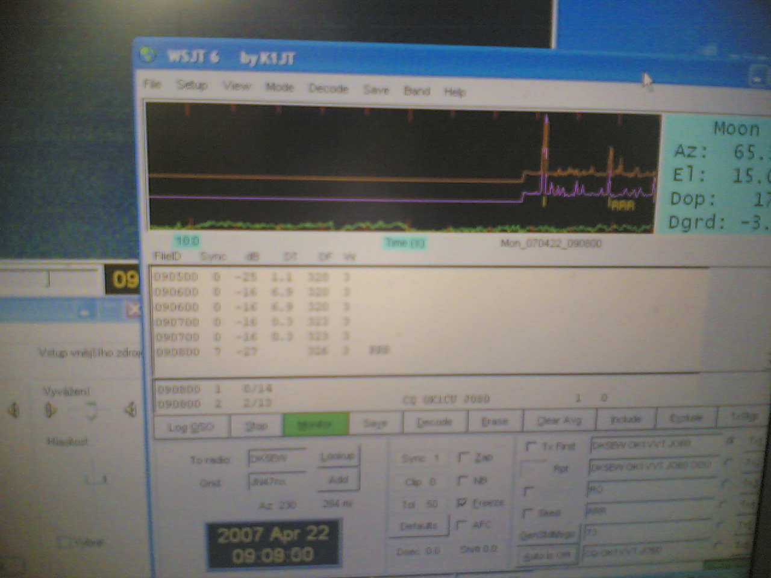Enable the AFC checkbox

[x=461, y=525]
